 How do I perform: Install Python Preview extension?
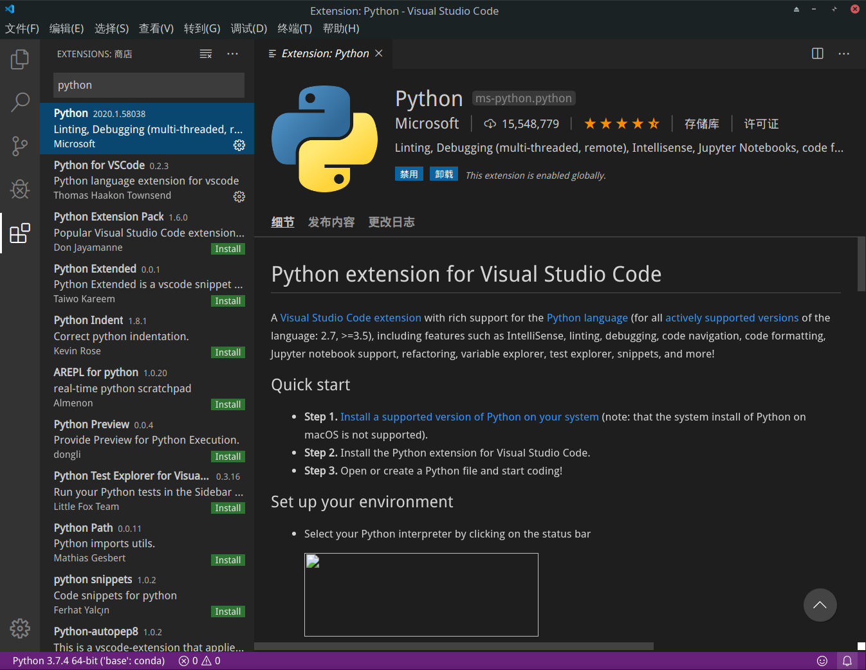(x=228, y=457)
